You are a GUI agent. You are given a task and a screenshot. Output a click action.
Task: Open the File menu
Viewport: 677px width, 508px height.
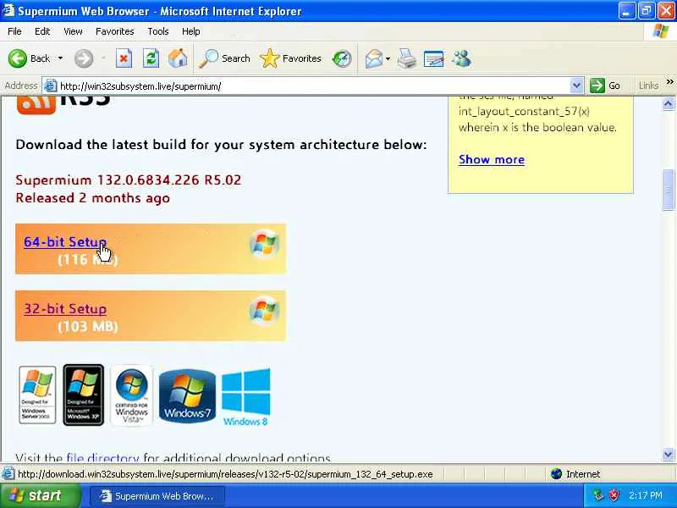click(14, 31)
